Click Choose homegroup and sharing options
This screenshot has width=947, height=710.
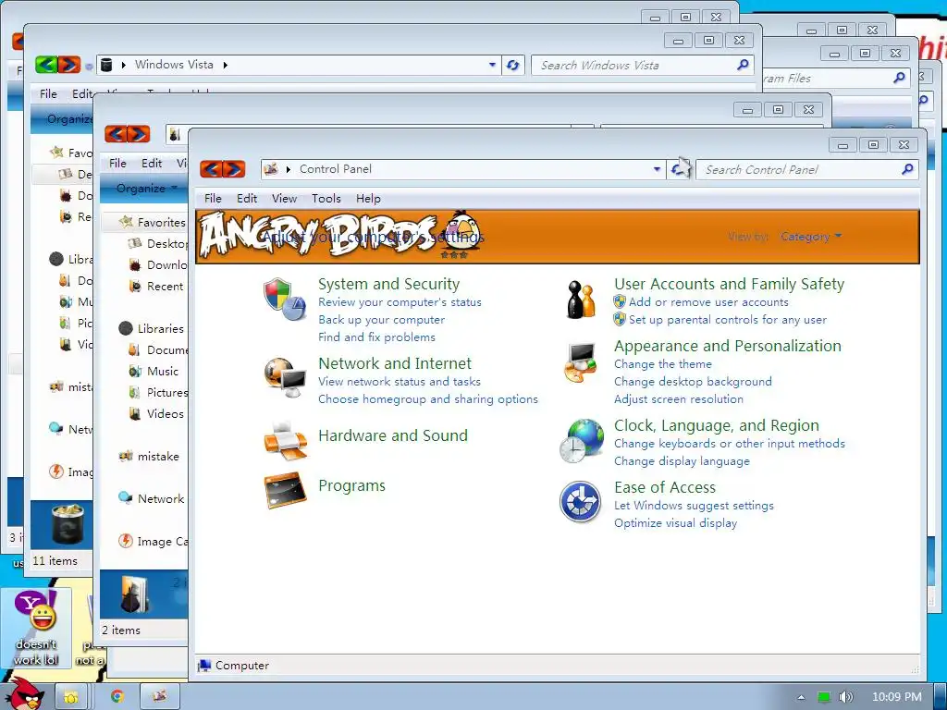point(427,399)
